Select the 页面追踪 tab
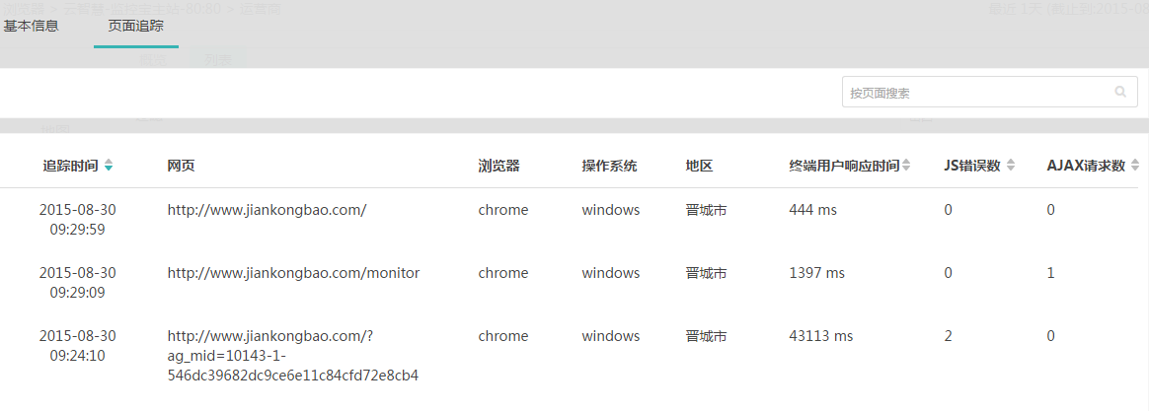Image resolution: width=1149 pixels, height=411 pixels. pyautogui.click(x=135, y=27)
